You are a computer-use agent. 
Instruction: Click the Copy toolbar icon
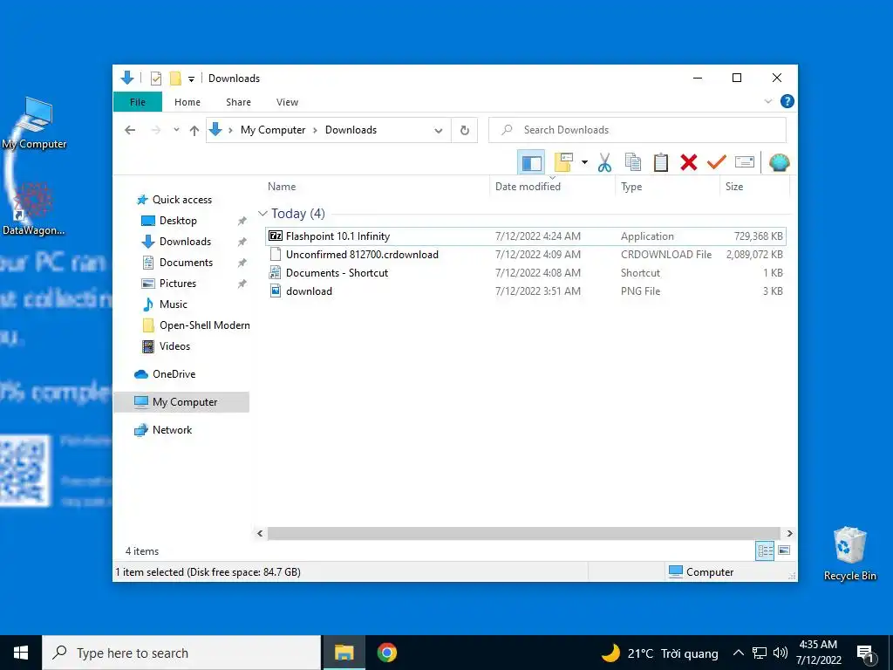tap(633, 163)
